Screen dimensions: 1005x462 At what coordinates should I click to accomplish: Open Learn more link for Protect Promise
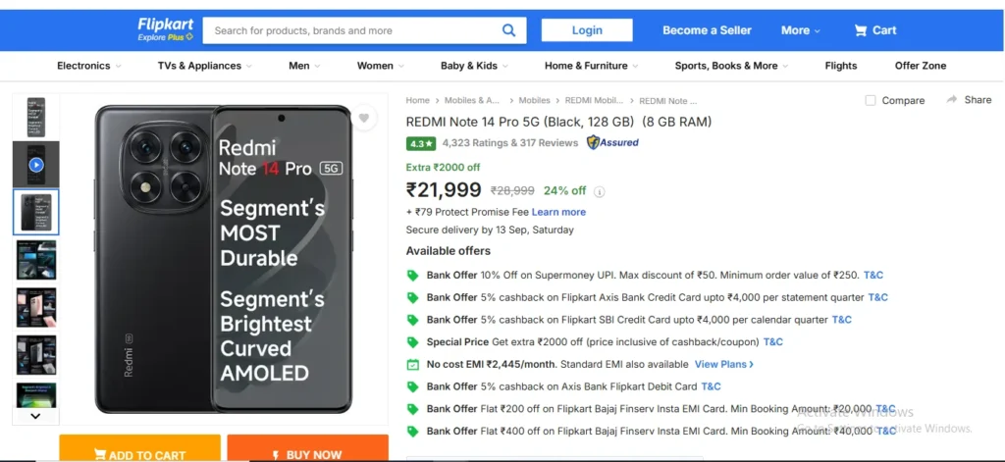tap(558, 212)
